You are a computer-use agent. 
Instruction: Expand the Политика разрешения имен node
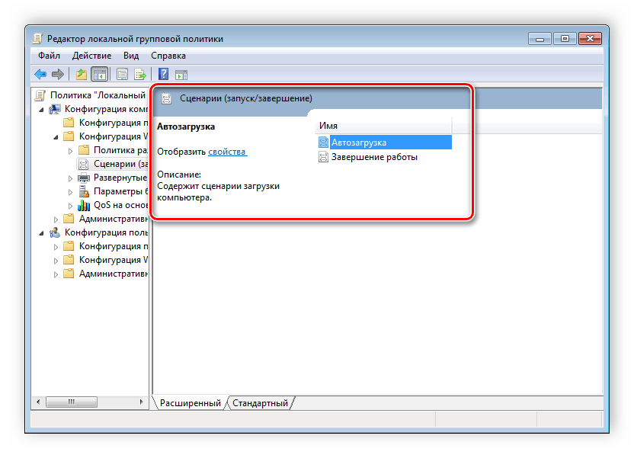click(x=70, y=151)
